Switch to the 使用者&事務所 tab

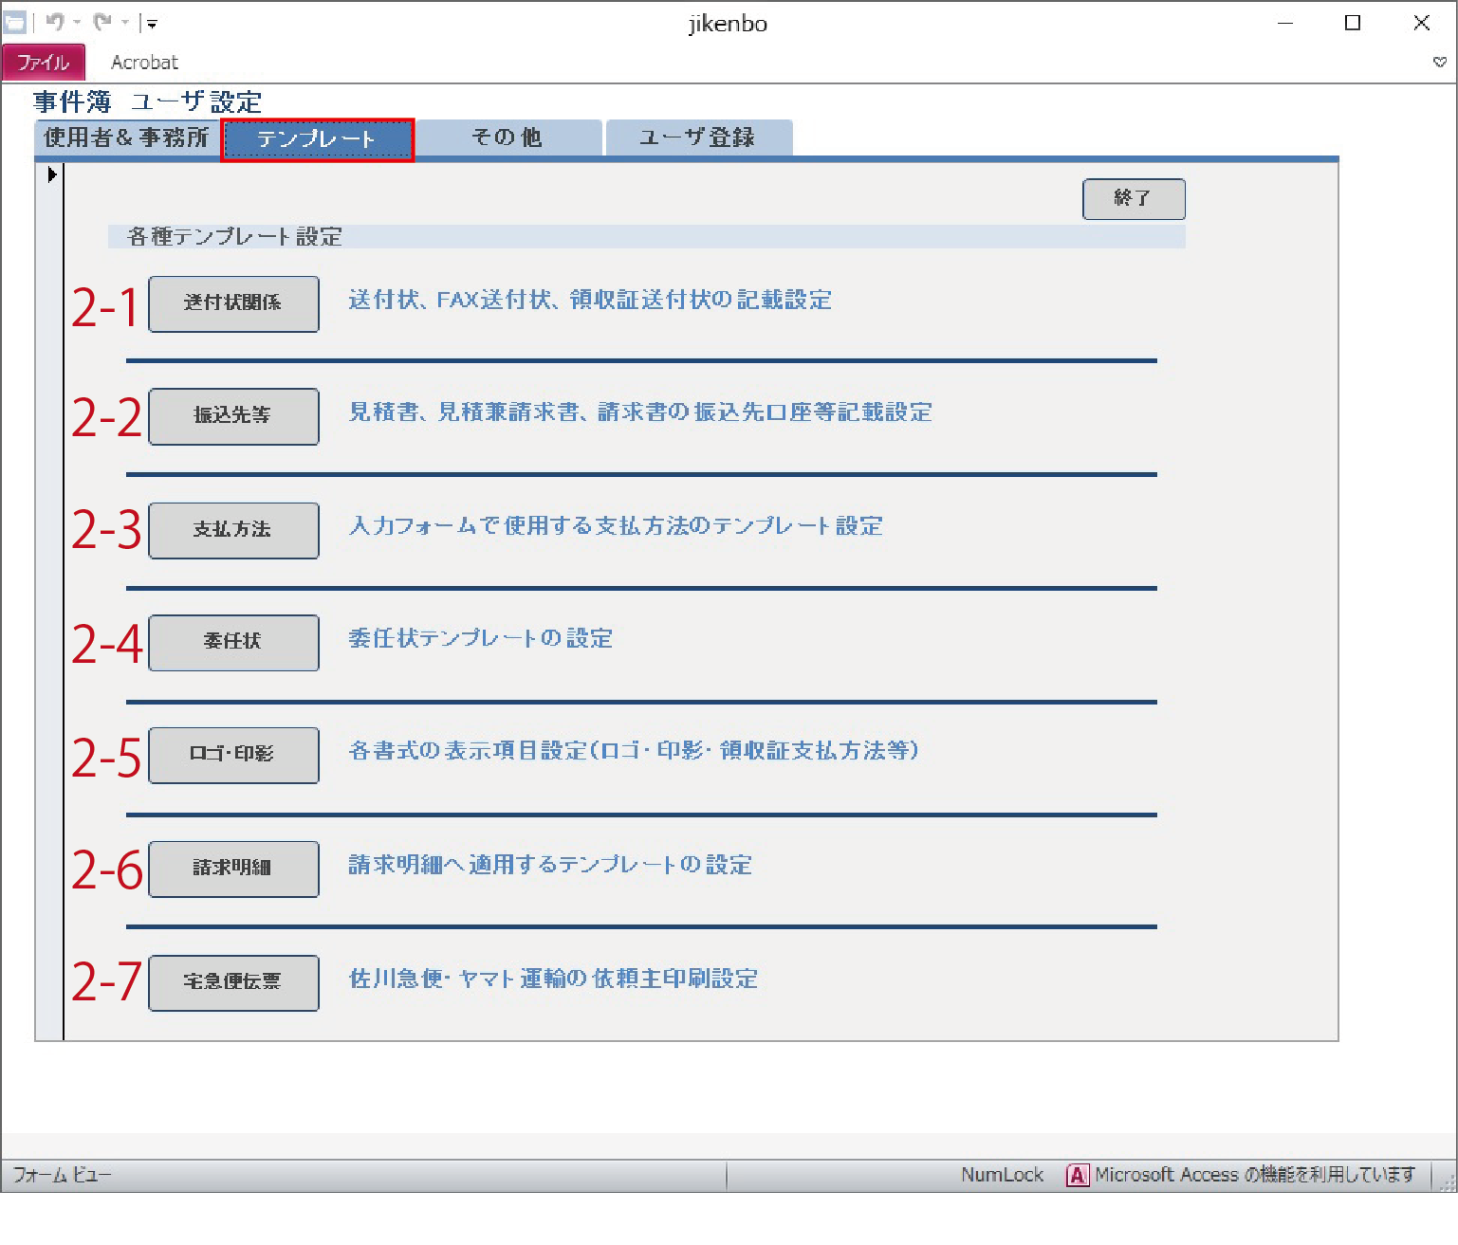(126, 138)
